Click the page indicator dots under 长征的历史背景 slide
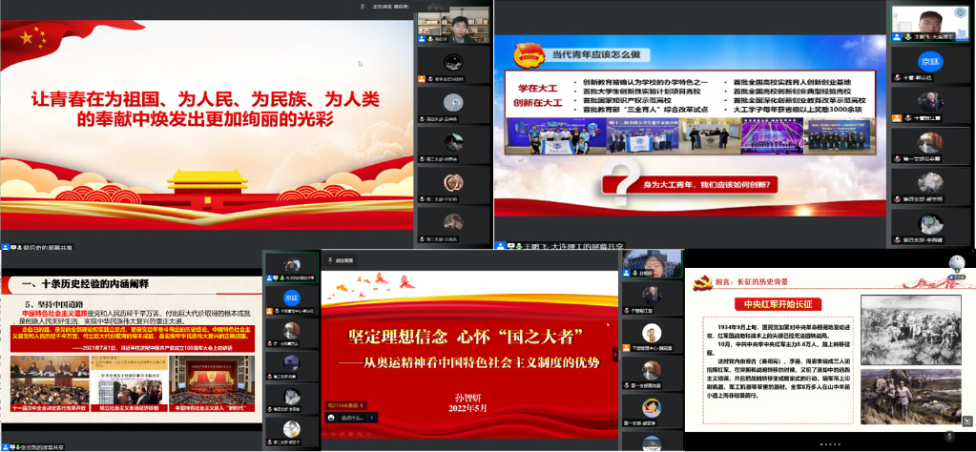The height and width of the screenshot is (452, 976). 832,444
